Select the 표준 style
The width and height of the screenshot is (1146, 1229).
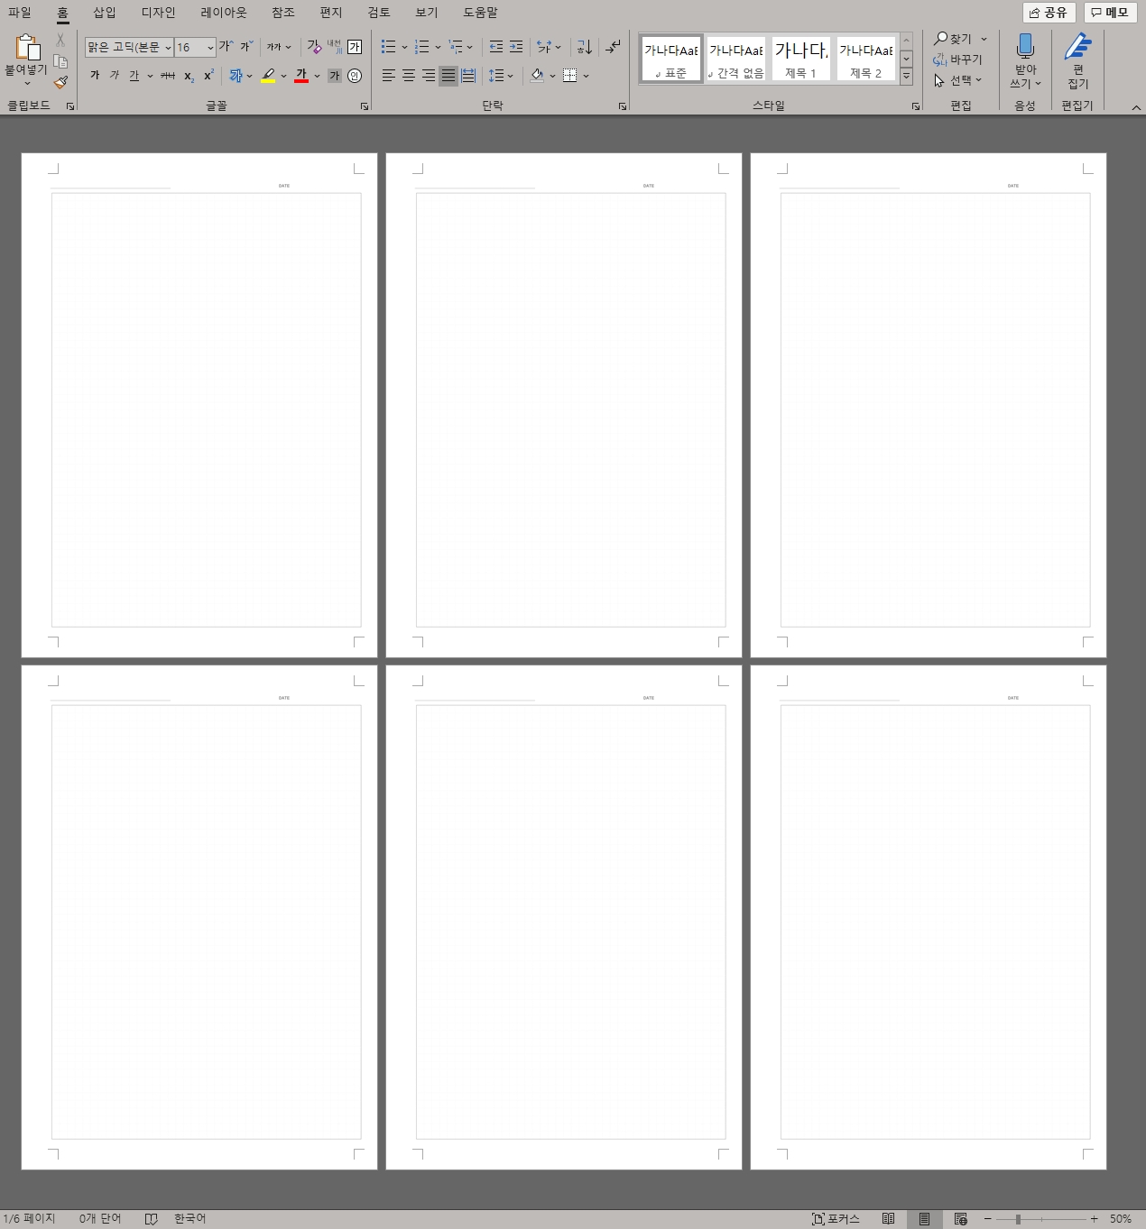pyautogui.click(x=671, y=59)
